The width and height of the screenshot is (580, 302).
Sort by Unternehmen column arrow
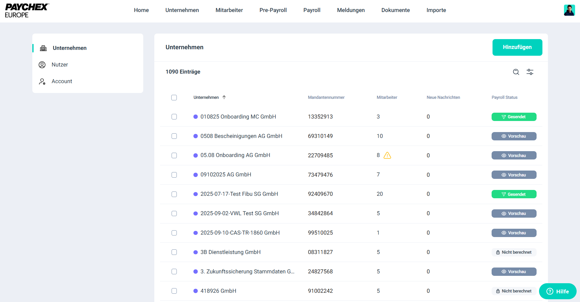tap(224, 97)
